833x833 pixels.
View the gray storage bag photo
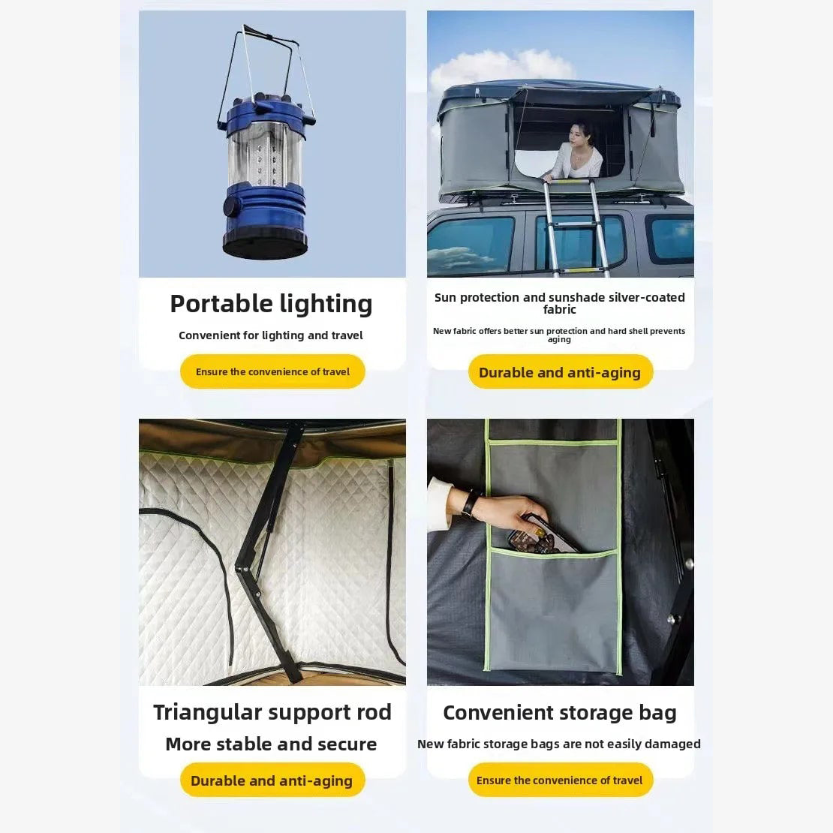pos(561,552)
